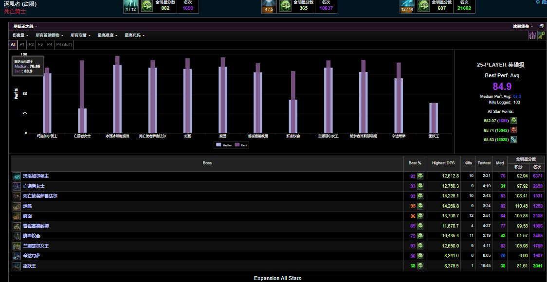Open the 巫妖王之怒 expansion dropdown
The width and height of the screenshot is (547, 282).
[x=25, y=26]
